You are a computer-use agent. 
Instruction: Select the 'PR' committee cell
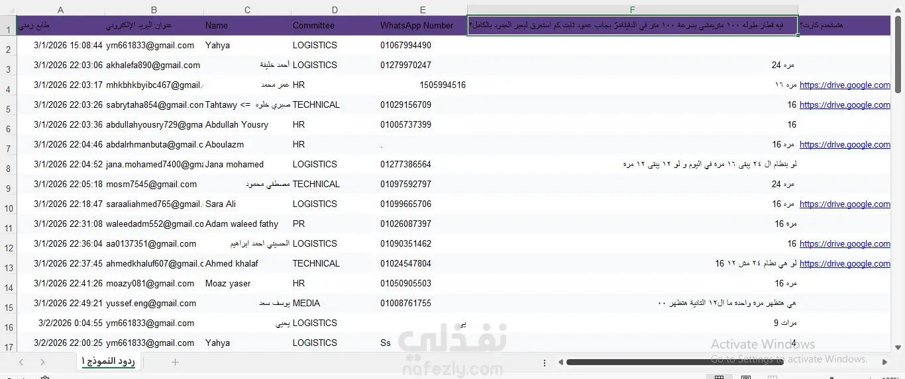tap(335, 224)
